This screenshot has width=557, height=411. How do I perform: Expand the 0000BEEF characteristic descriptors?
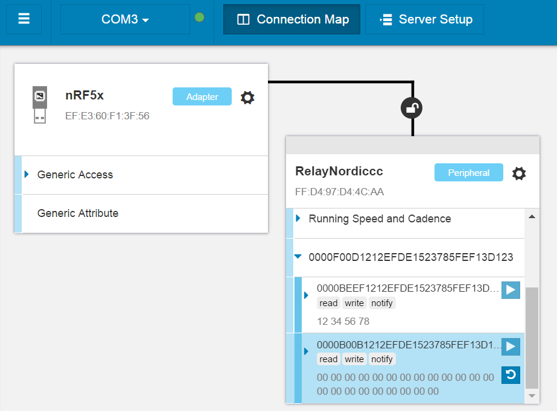tap(306, 295)
